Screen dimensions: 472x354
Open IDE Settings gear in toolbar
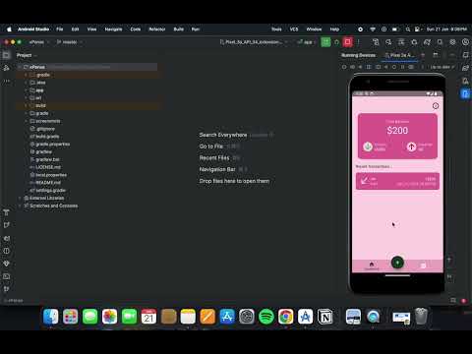452,42
